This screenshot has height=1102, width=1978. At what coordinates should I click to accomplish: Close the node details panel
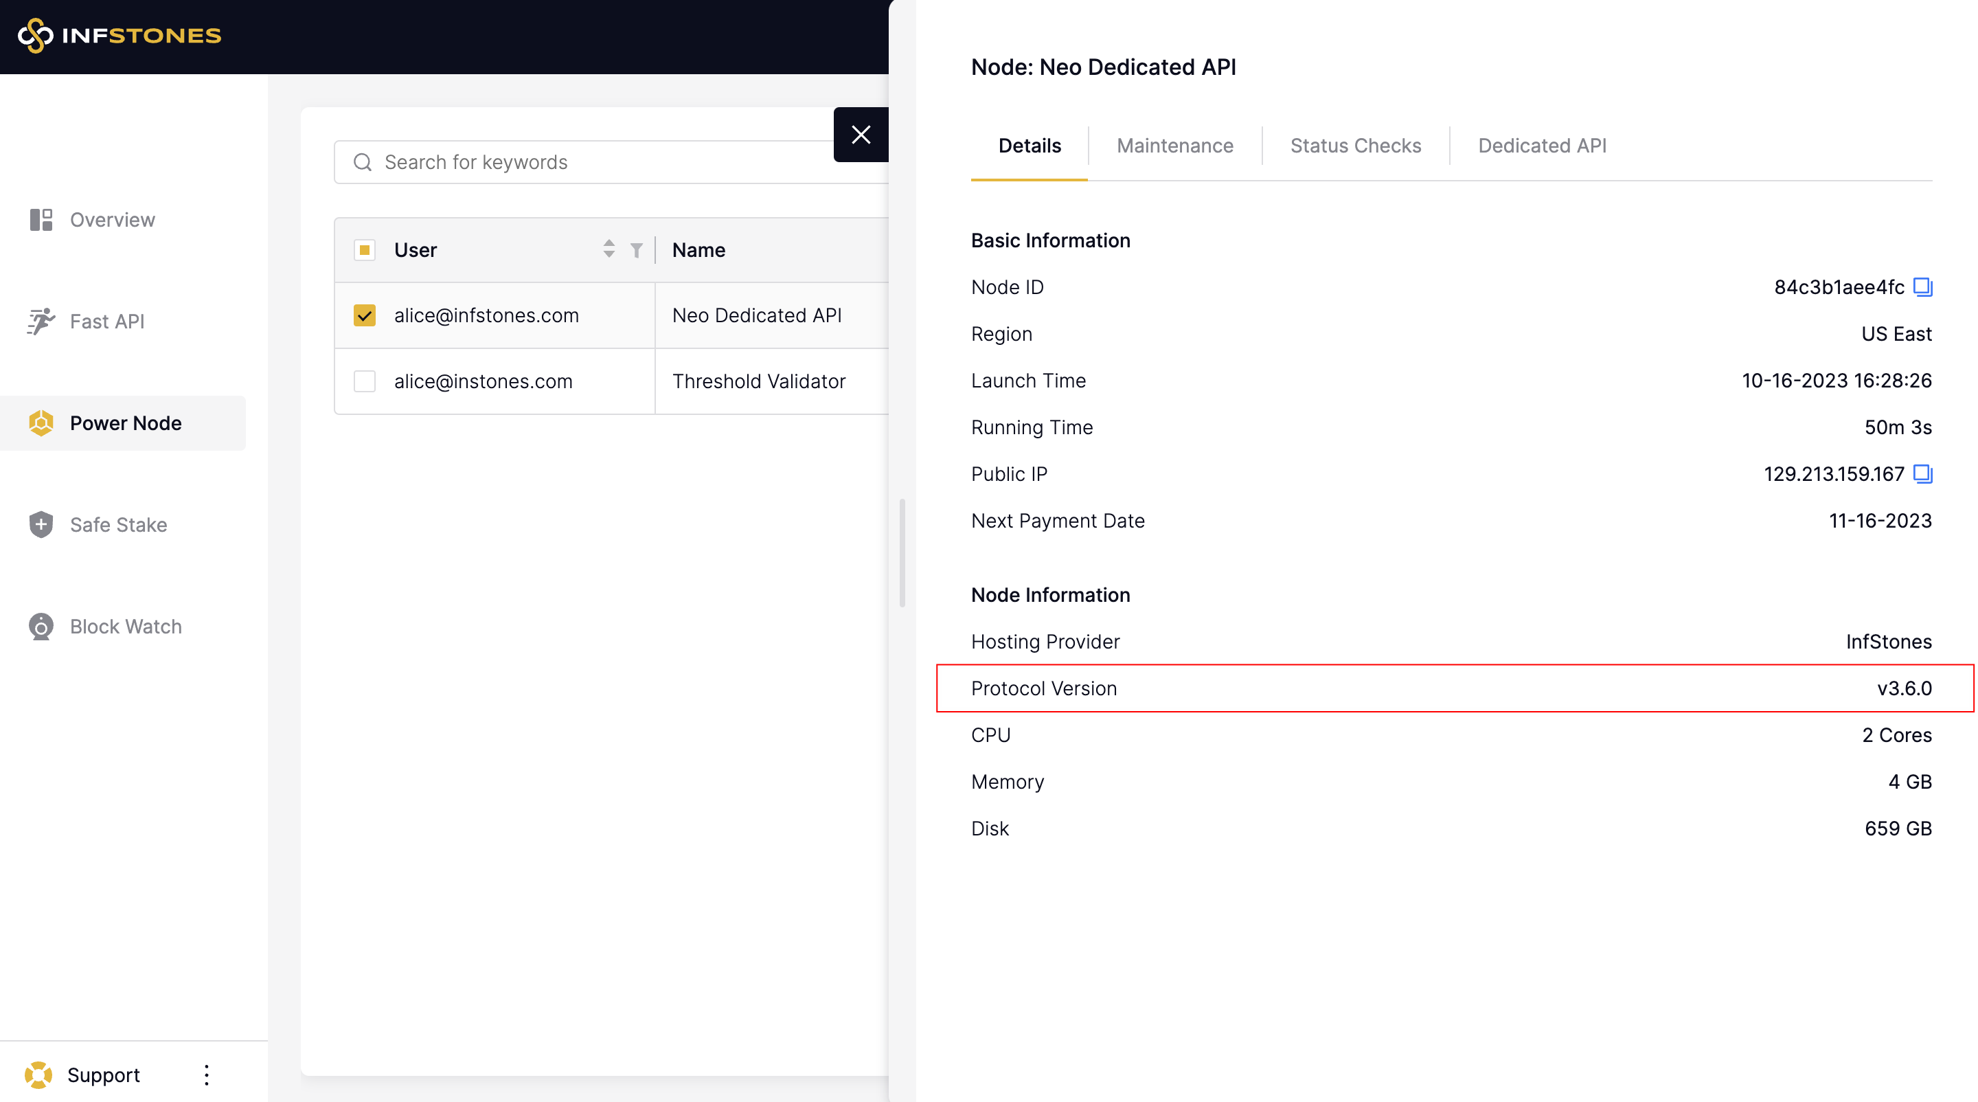point(861,135)
